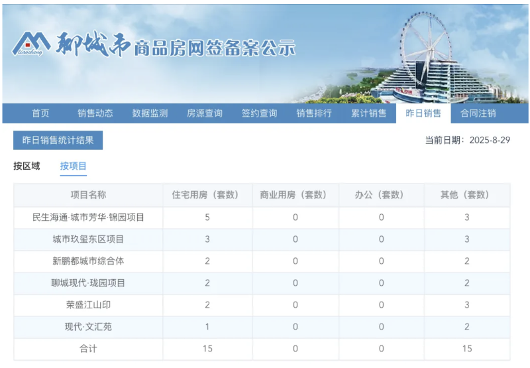
Task: Open the 签约查询 menu item
Action: [259, 113]
